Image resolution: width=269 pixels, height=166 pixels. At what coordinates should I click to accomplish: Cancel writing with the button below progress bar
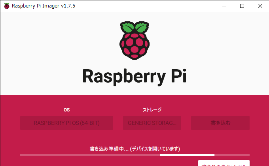coord(224,163)
